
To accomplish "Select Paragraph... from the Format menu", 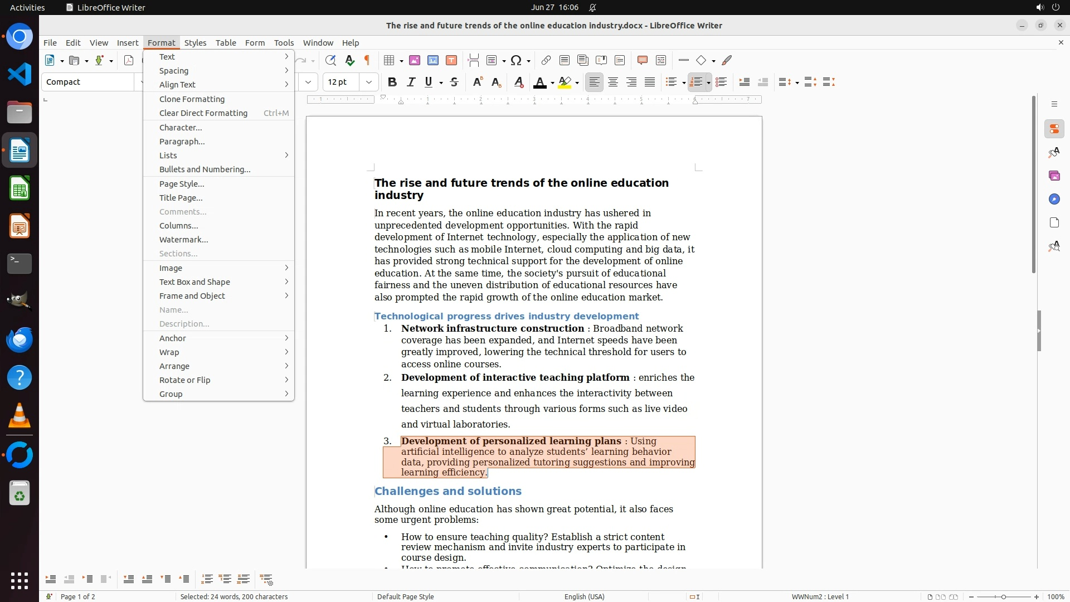I will [182, 142].
